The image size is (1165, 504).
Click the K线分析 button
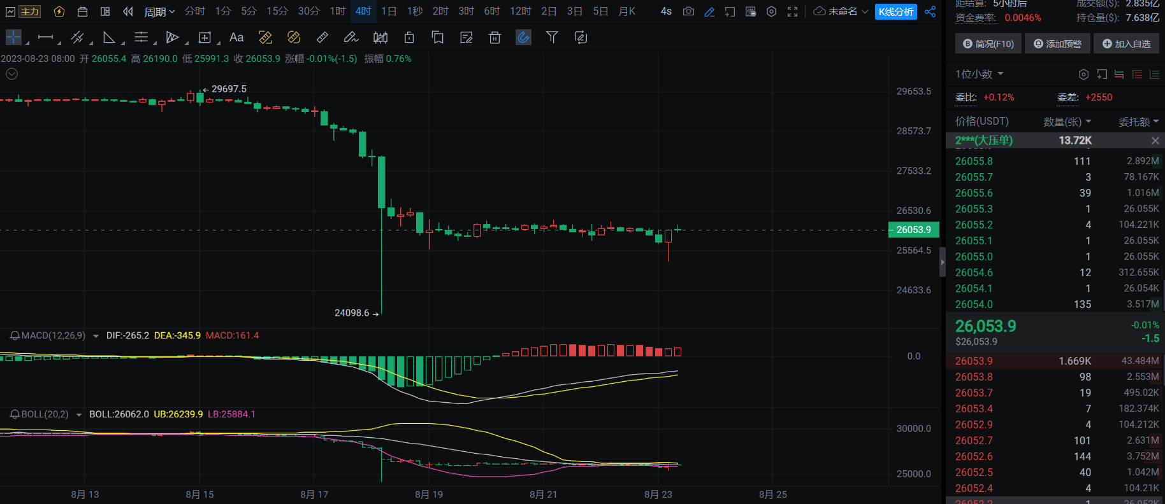point(895,11)
